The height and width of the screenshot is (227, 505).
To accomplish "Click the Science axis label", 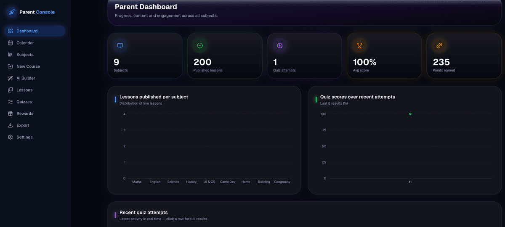I will (173, 182).
